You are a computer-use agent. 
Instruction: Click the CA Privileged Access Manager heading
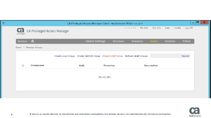(48, 31)
